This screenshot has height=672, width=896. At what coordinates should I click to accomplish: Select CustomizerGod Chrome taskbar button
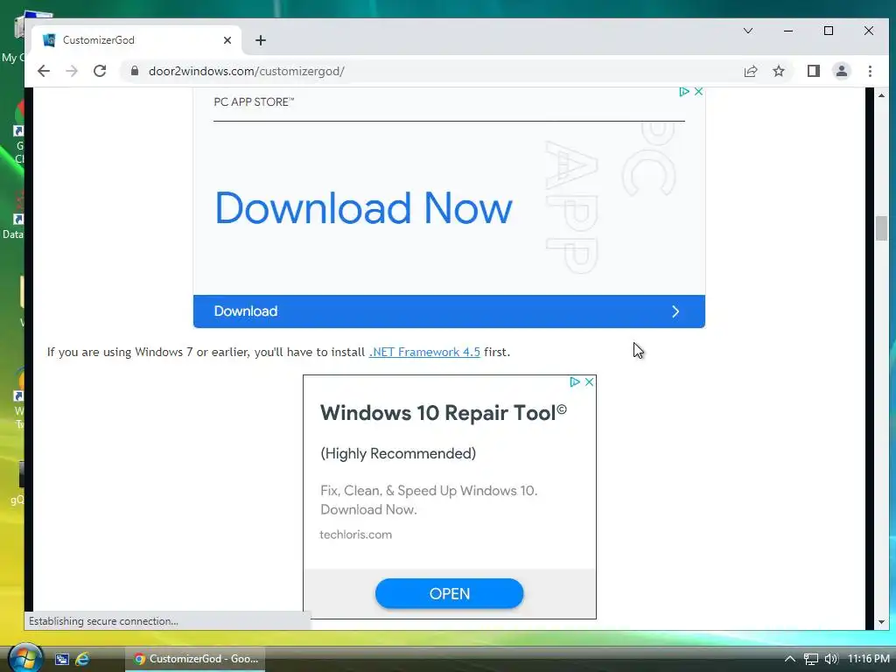195,659
